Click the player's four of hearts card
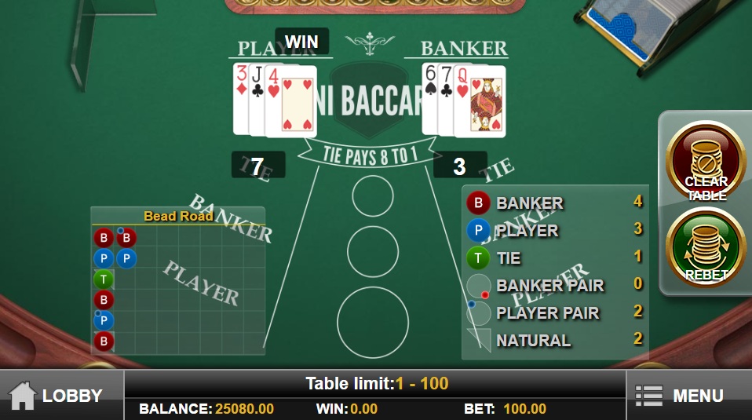This screenshot has width=752, height=420. 291,100
